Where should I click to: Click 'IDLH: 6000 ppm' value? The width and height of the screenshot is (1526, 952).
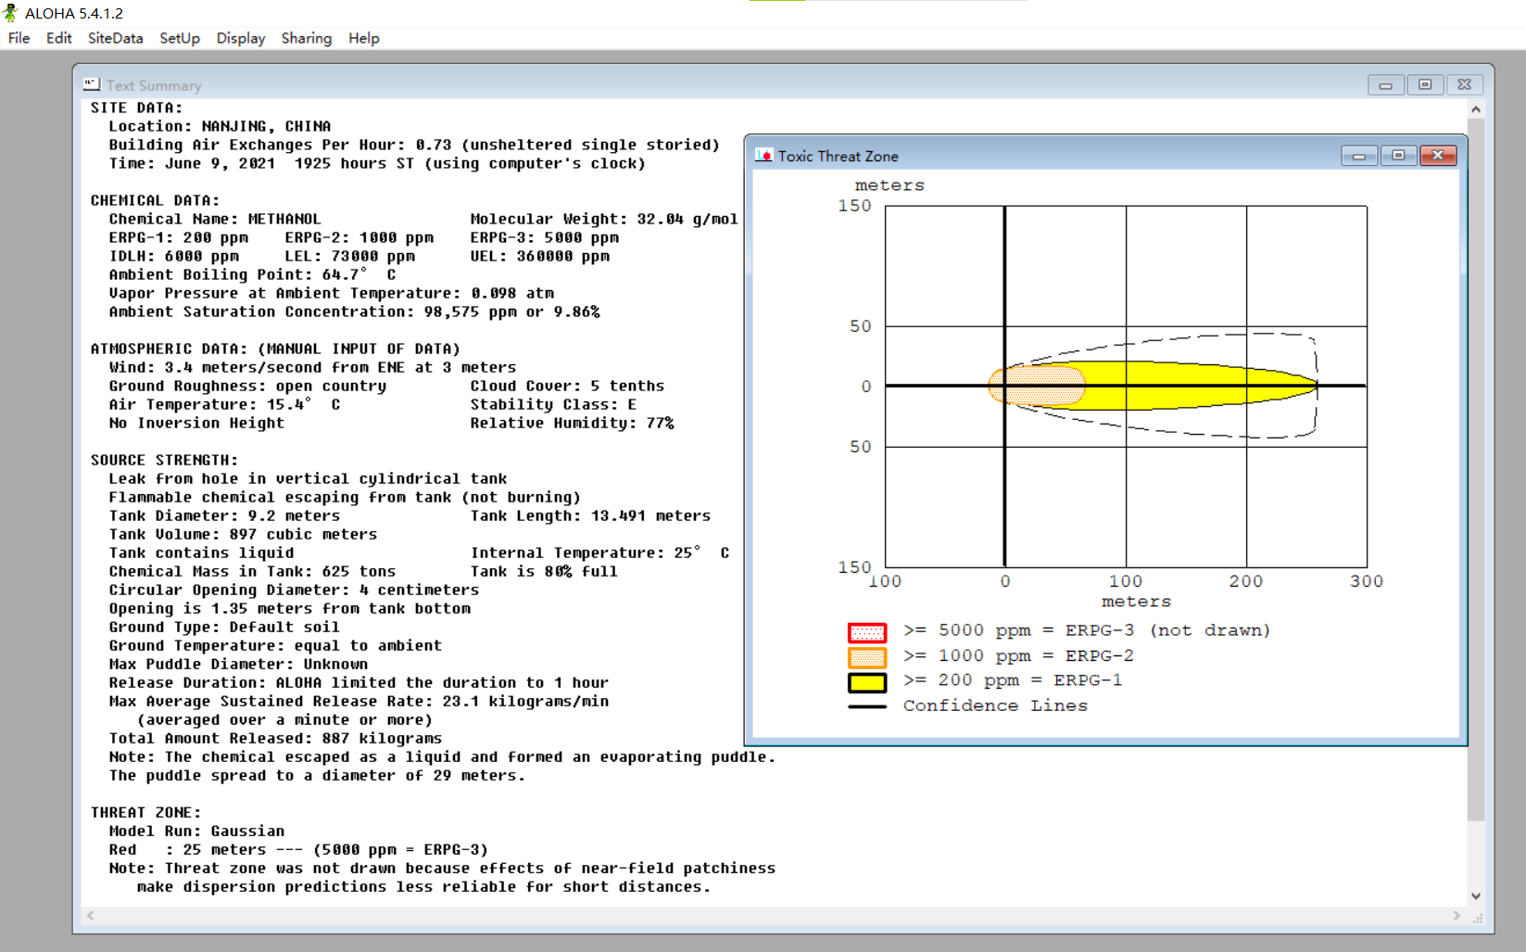(174, 256)
